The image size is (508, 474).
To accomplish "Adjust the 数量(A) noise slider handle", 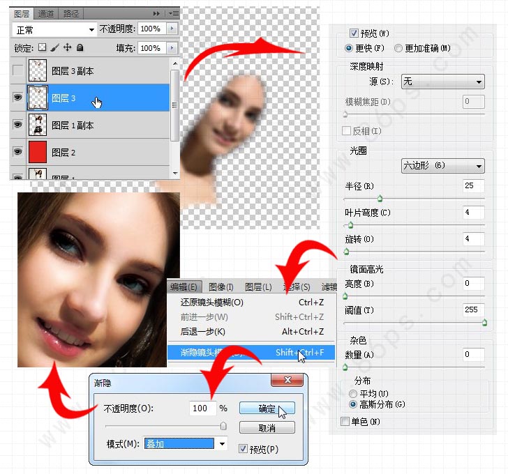I will point(345,367).
